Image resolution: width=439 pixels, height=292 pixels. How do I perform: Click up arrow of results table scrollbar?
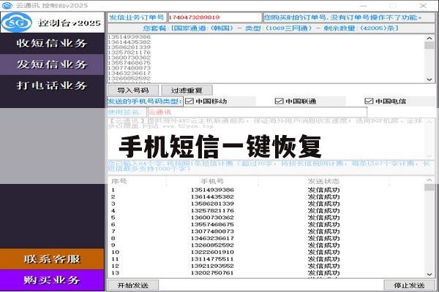[x=429, y=180]
